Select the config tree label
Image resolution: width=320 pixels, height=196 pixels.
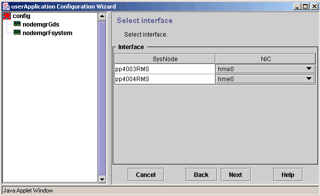(22, 16)
